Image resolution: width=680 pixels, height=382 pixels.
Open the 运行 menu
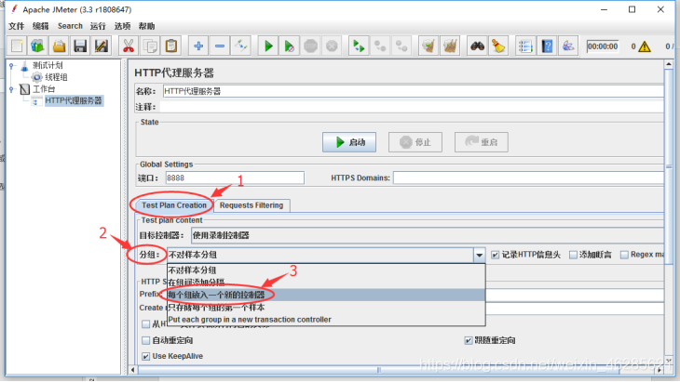pos(98,26)
